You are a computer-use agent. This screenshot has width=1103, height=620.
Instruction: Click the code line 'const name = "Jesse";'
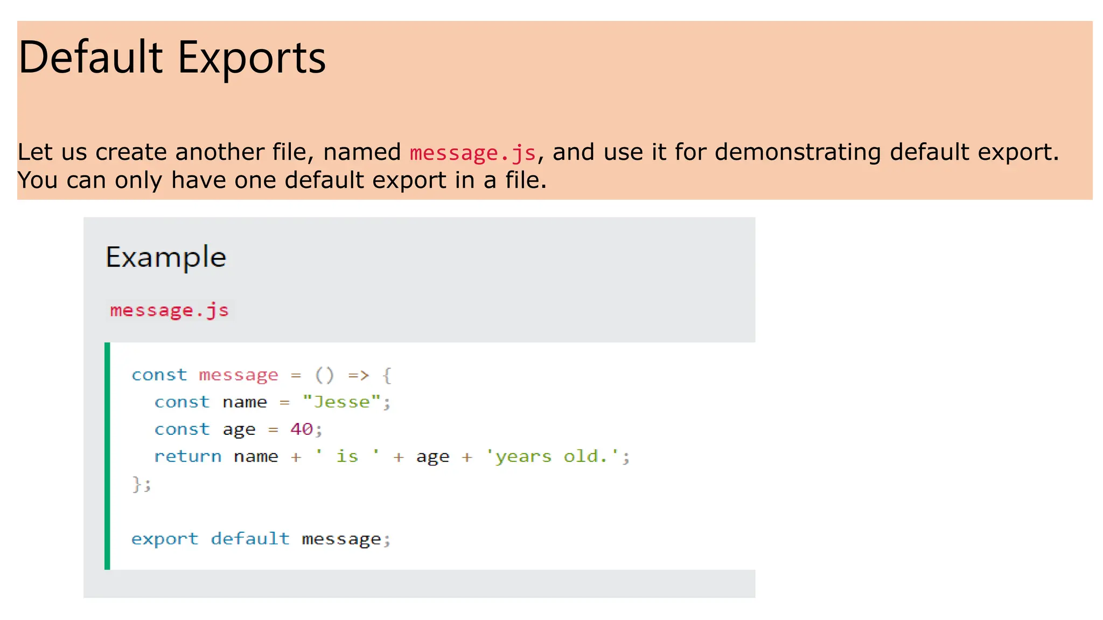[273, 402]
